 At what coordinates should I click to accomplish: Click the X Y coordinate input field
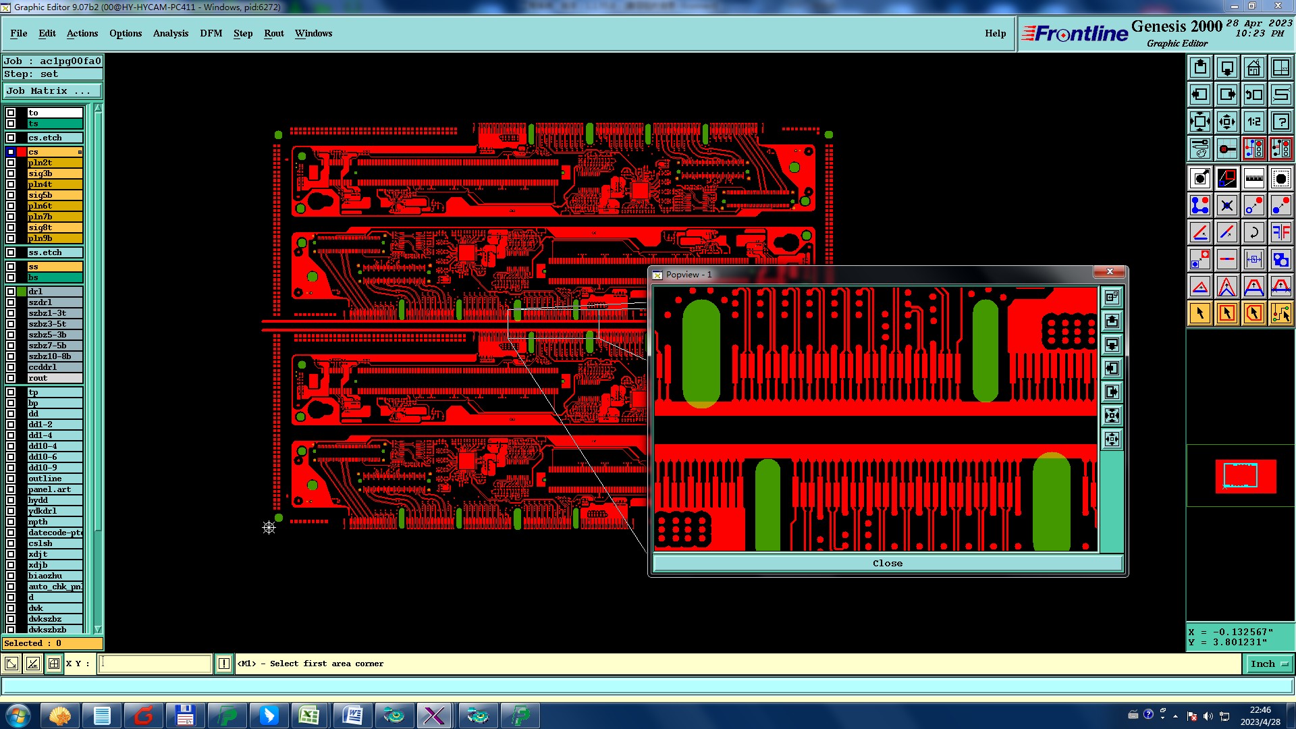[155, 664]
